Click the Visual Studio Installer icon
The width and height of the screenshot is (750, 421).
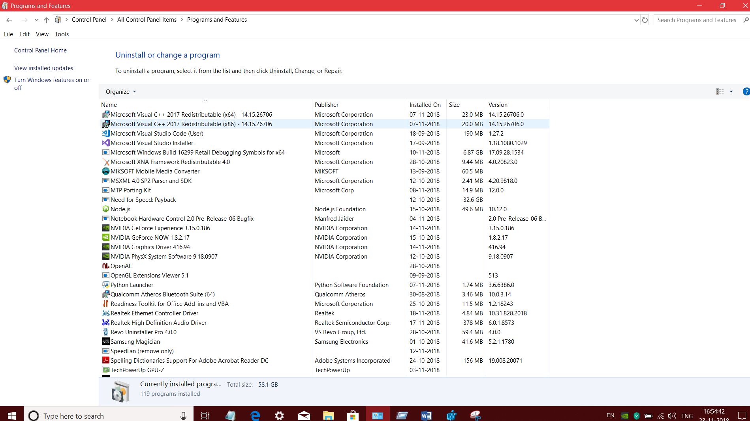point(105,143)
